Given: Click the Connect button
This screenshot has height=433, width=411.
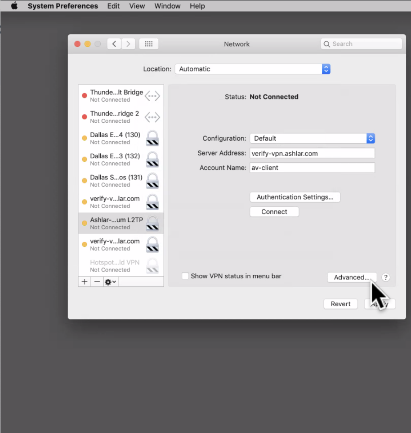Looking at the screenshot, I should (274, 211).
